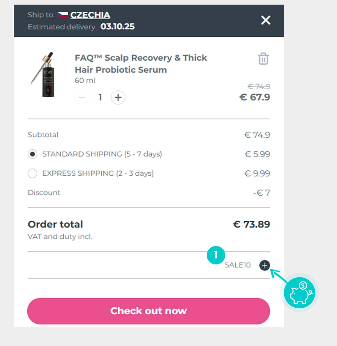337x346 pixels.
Task: Click the Czechia flag icon
Action: click(63, 15)
